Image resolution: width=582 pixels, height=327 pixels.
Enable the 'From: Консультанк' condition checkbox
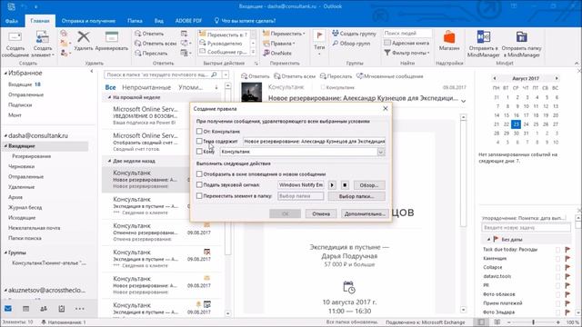click(199, 131)
